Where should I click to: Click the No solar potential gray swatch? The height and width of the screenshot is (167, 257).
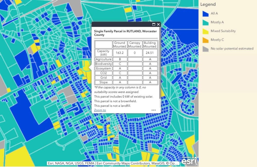coord(205,49)
